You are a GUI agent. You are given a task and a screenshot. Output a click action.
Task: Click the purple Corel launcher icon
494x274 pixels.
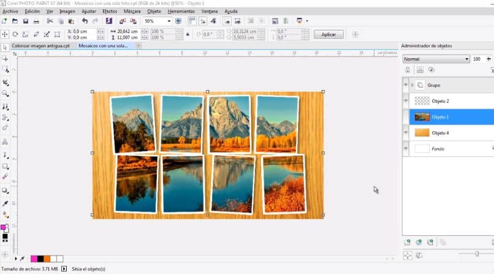tap(109, 21)
